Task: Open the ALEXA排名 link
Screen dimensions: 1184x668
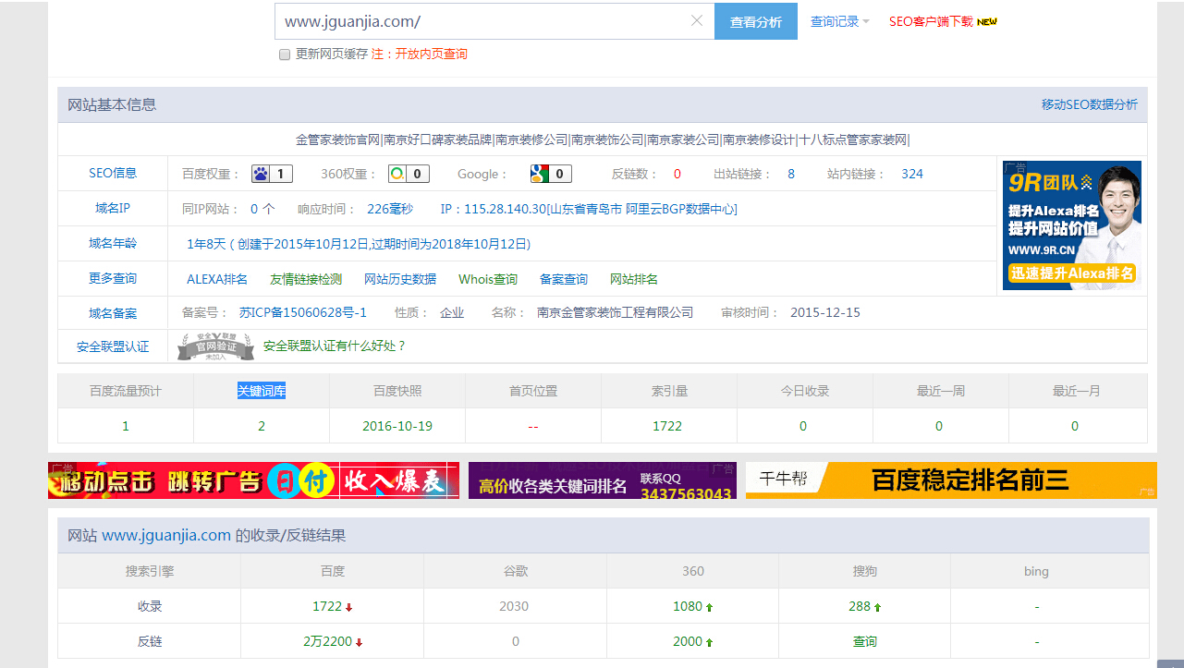Action: click(x=217, y=279)
